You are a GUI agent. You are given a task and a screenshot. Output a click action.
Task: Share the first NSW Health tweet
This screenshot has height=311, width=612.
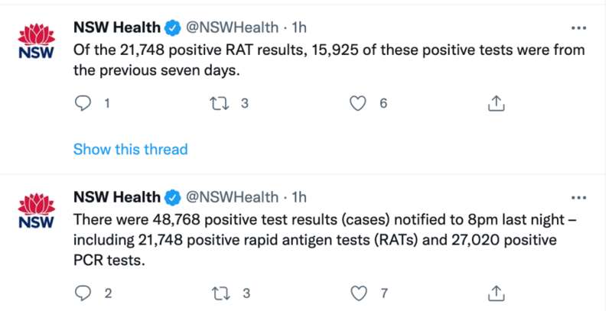click(496, 103)
